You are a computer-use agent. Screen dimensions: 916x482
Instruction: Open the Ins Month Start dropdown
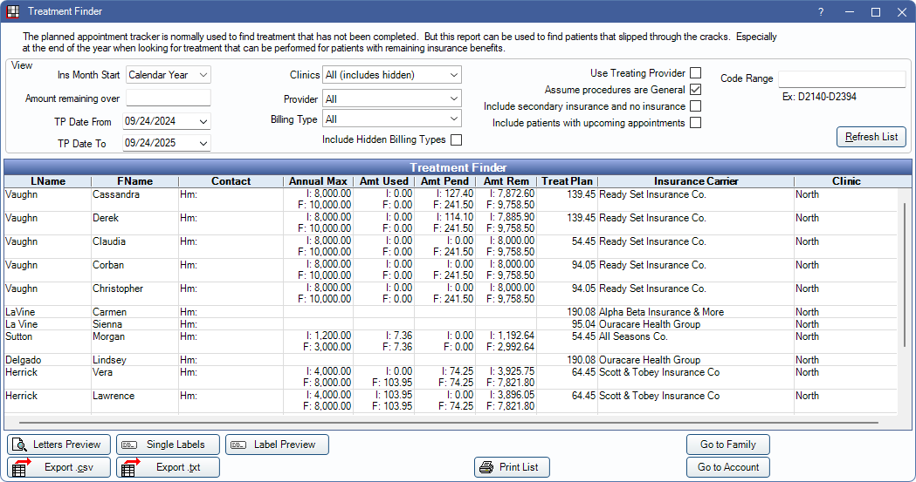(x=169, y=75)
